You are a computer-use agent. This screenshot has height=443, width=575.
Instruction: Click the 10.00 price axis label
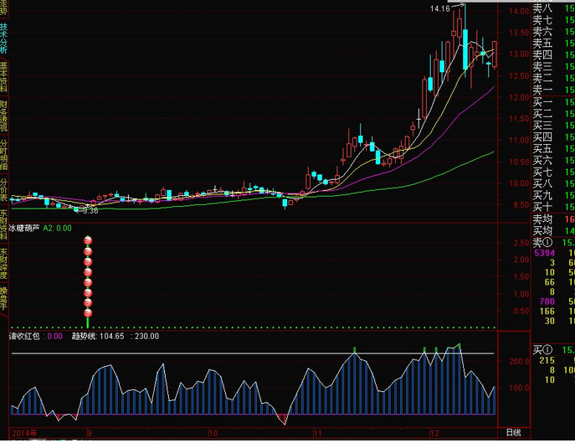[519, 183]
